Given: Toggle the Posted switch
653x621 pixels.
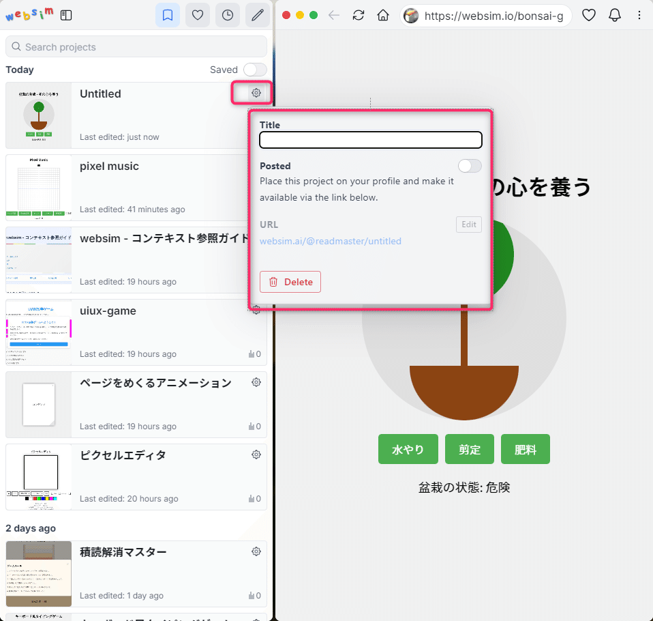Looking at the screenshot, I should click(x=470, y=166).
